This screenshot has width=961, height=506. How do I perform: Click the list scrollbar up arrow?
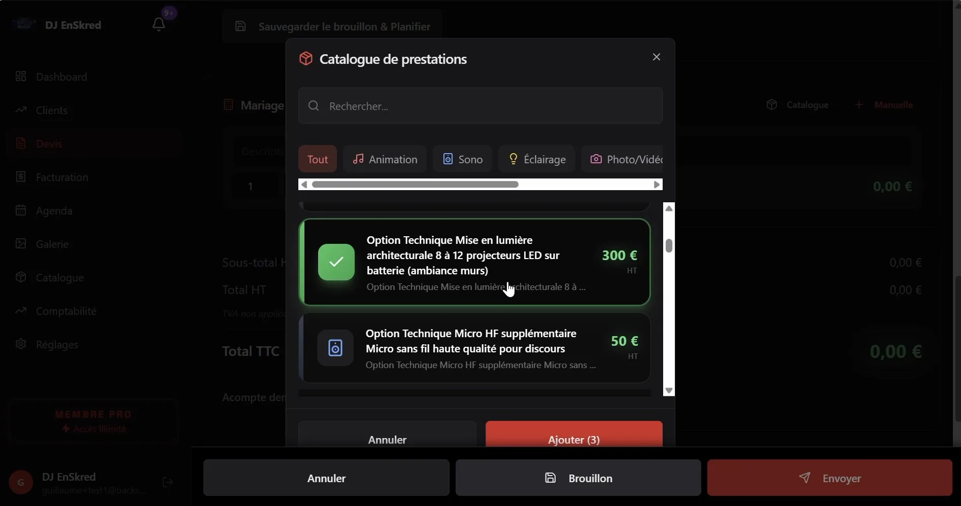pyautogui.click(x=669, y=208)
